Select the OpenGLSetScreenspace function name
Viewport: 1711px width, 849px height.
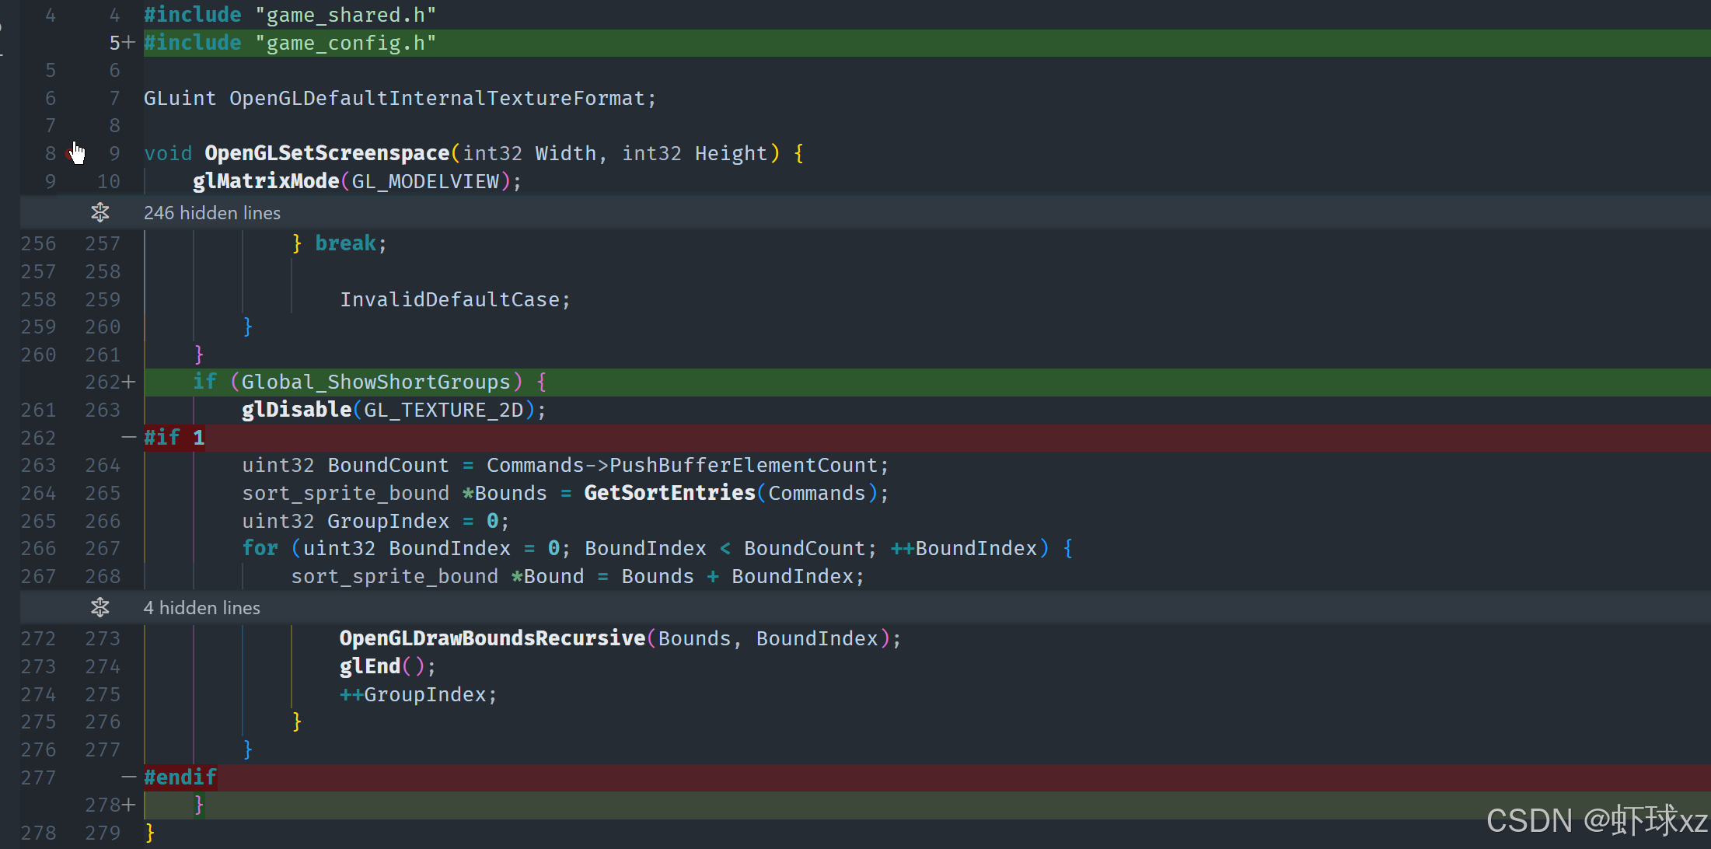326,153
